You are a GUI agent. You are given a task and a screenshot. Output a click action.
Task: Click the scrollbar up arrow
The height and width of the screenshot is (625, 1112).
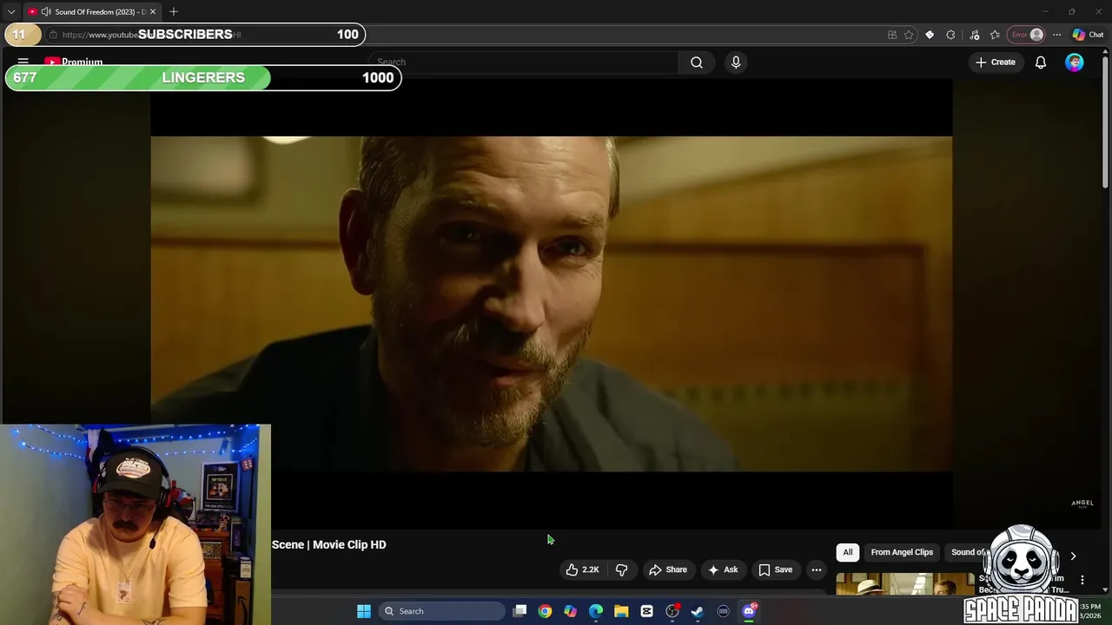point(1106,50)
